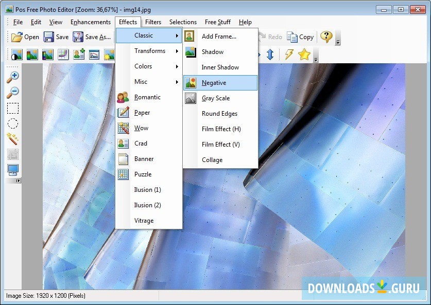
Task: Apply Film Effect (V)
Action: tap(220, 145)
